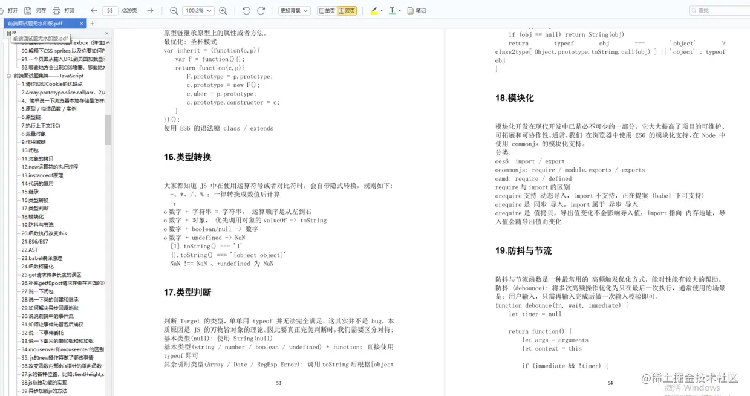This screenshot has width=750, height=396.
Task: Open outline entry 25.get请求传参长度的误区
Action: 51,275
